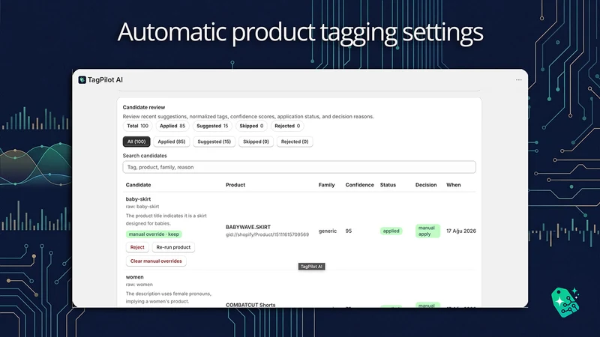This screenshot has height=337, width=600.
Task: Click the 95 confidence value
Action: tap(349, 231)
